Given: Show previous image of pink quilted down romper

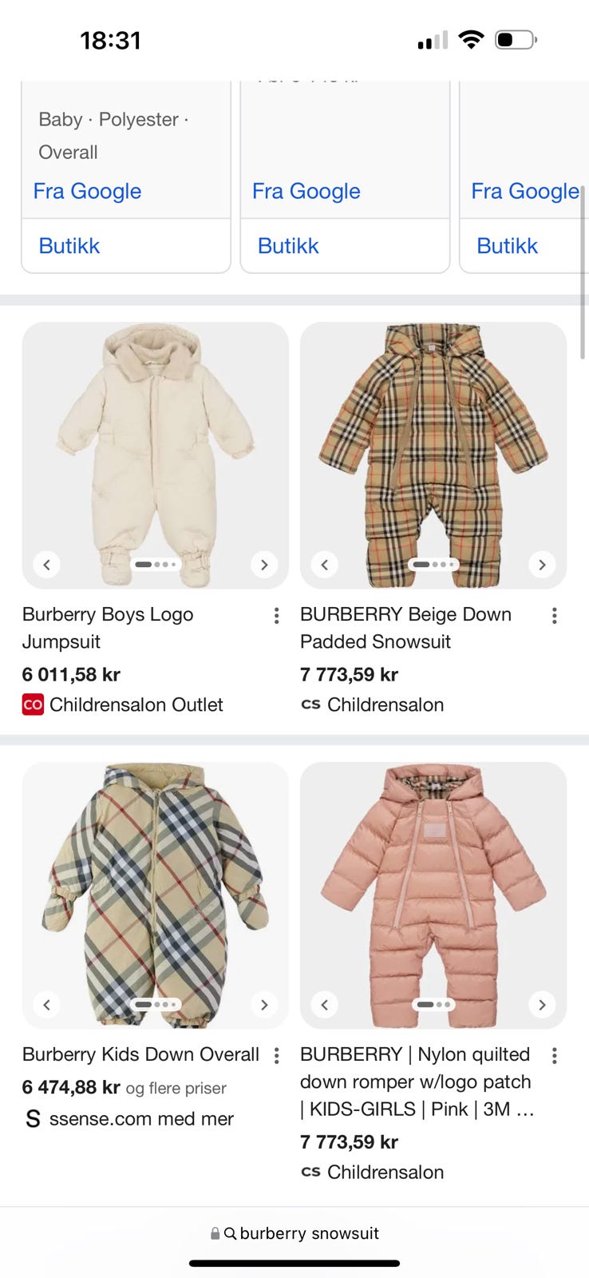Looking at the screenshot, I should tap(324, 1005).
